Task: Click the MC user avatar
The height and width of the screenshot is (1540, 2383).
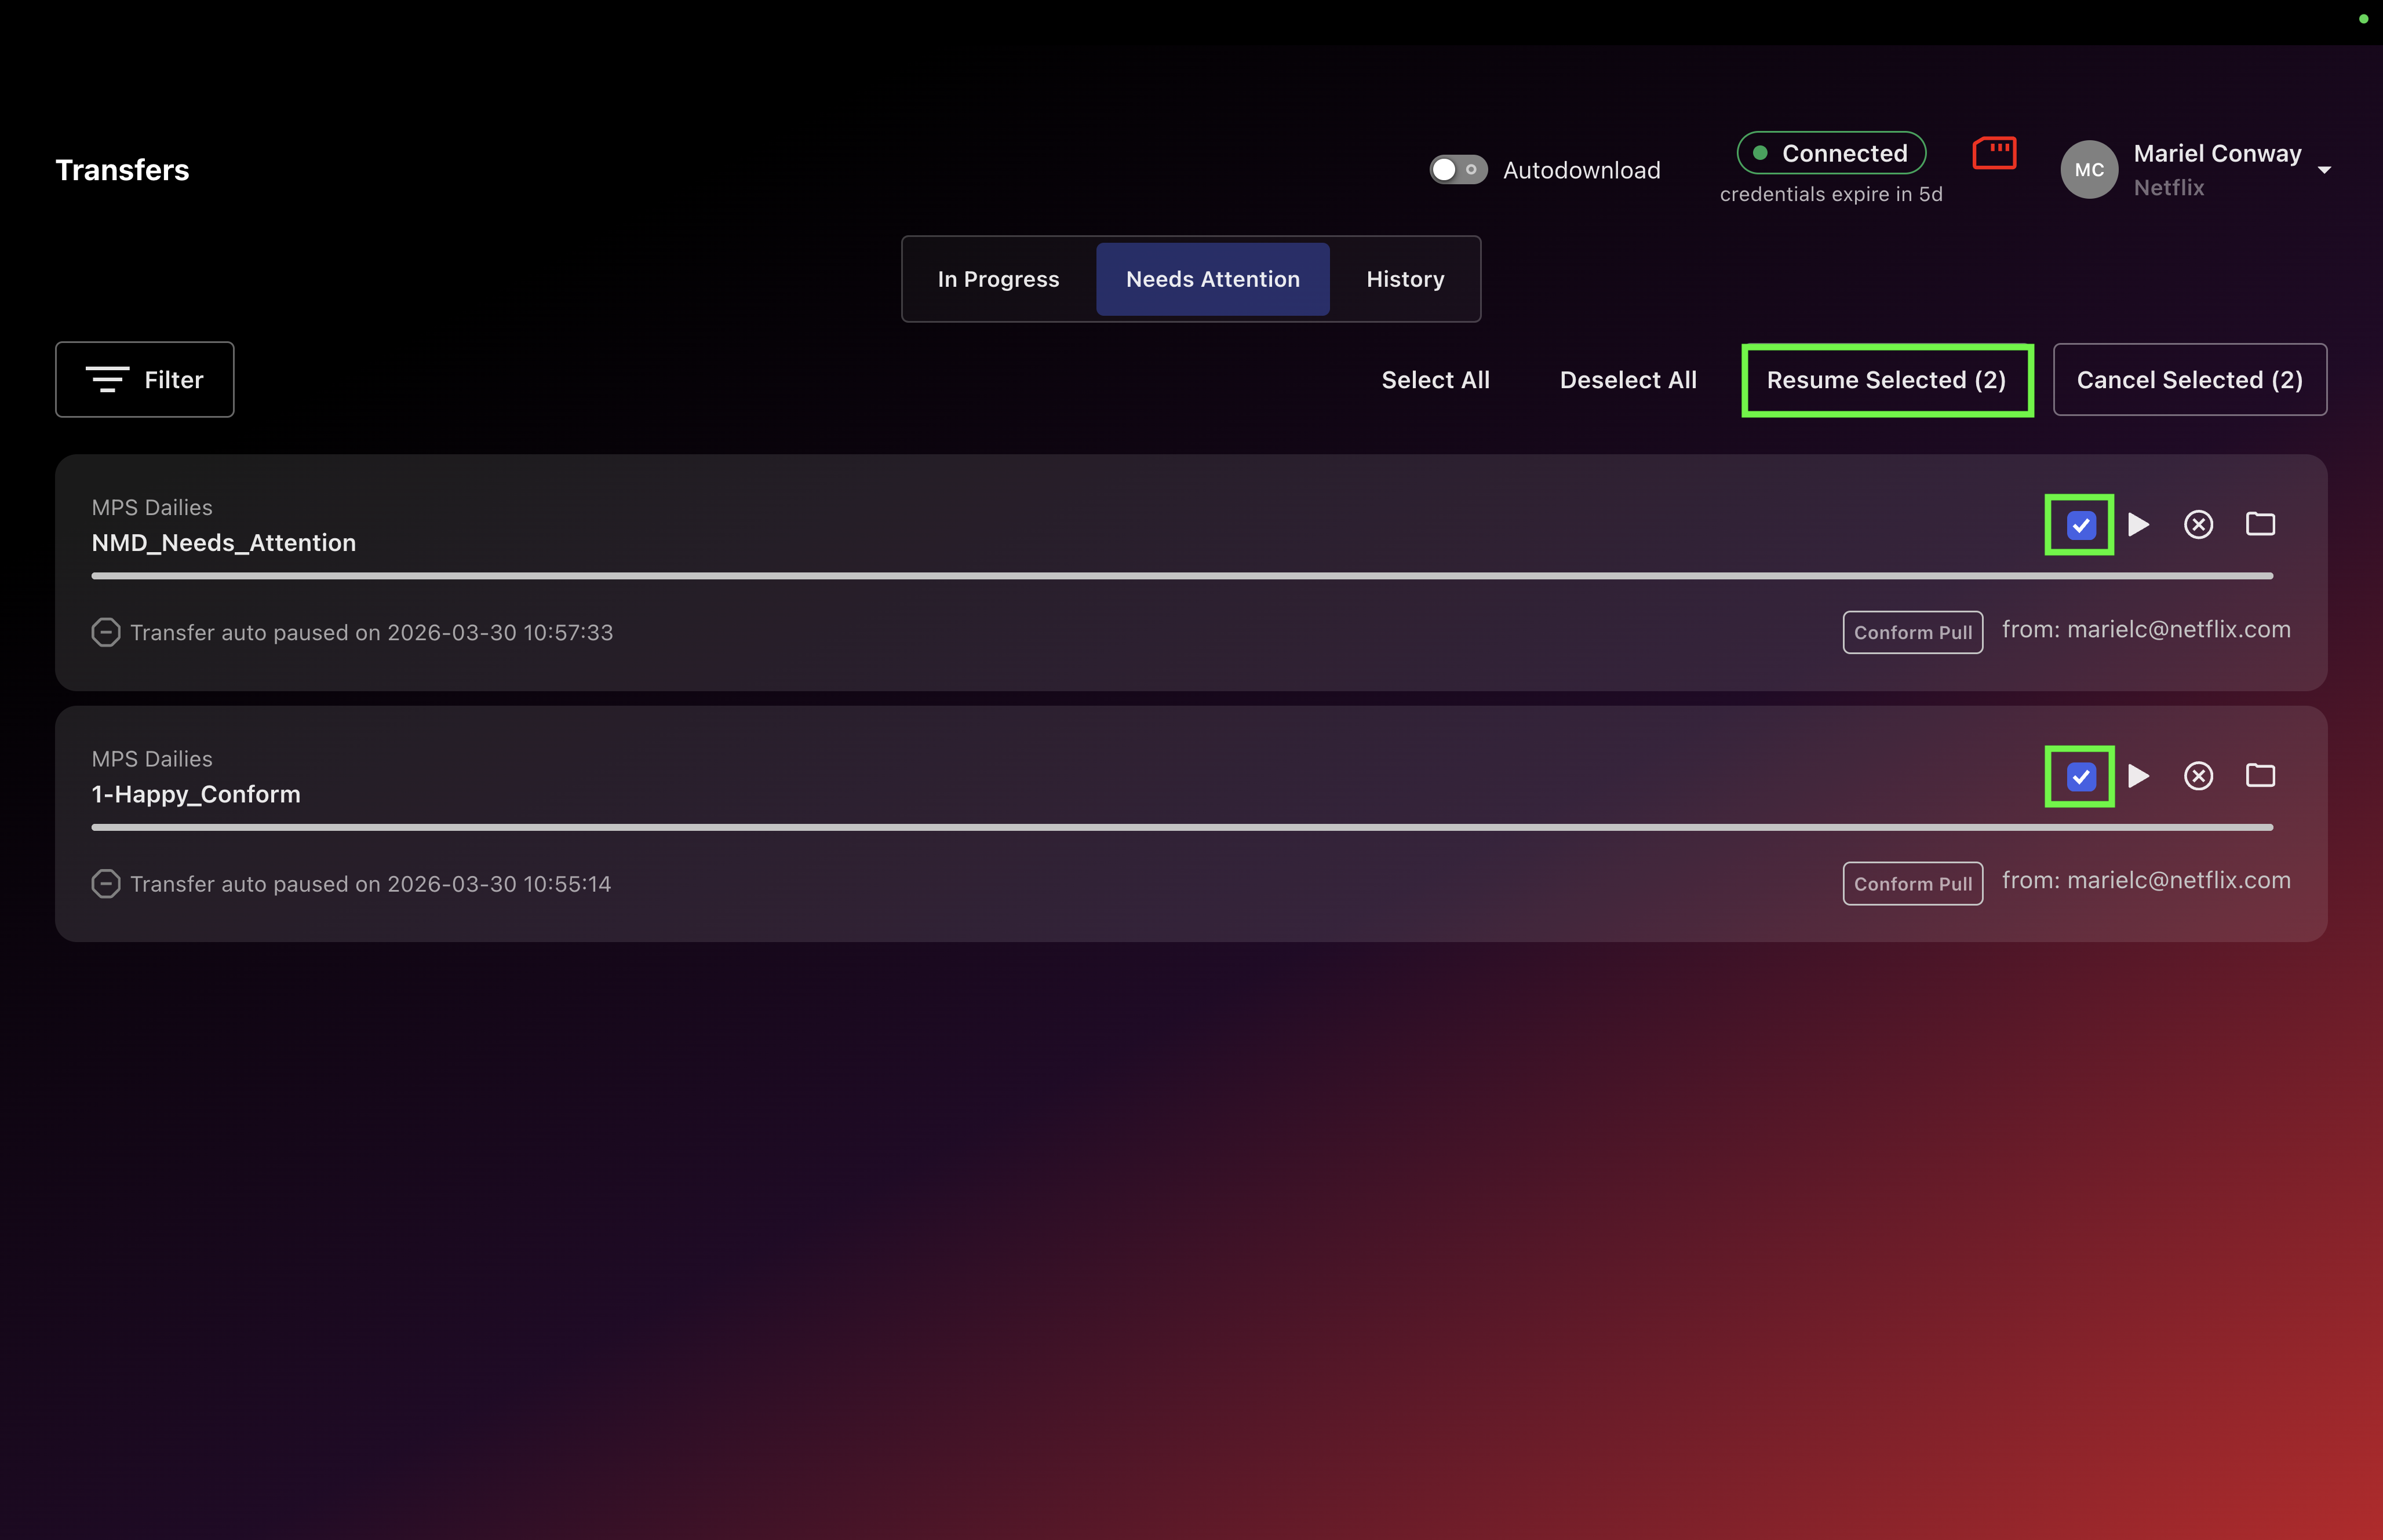Action: (2089, 170)
